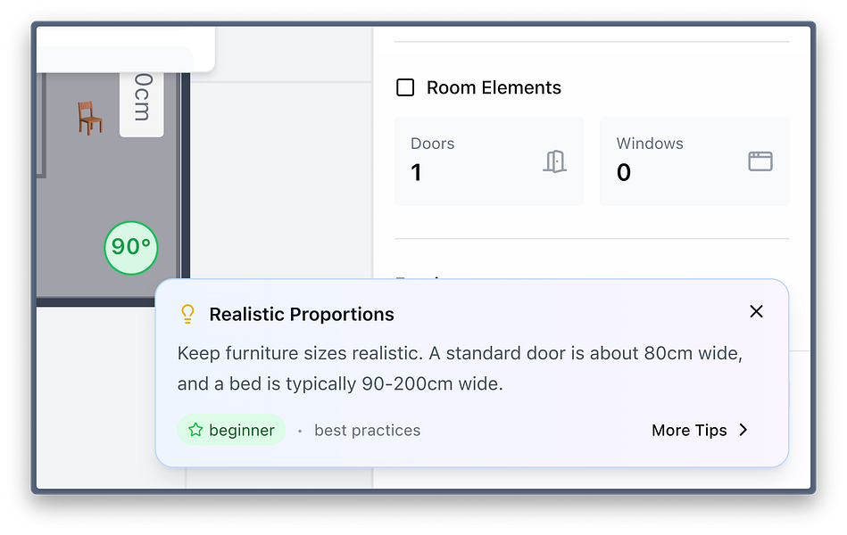Click the square icon beside Room Elements
This screenshot has width=847, height=535.
pyautogui.click(x=405, y=87)
